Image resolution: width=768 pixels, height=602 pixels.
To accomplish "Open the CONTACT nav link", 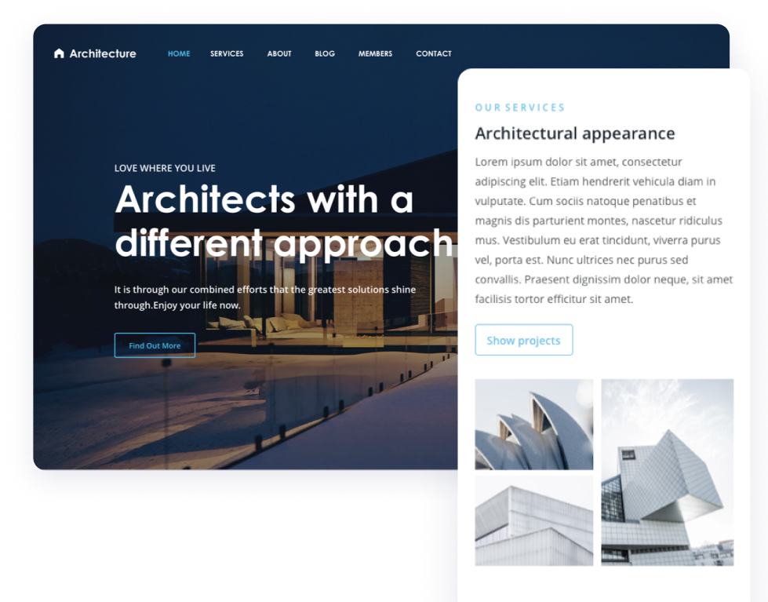I will (x=434, y=53).
